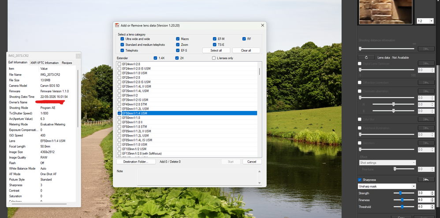The width and height of the screenshot is (440, 218).
Task: Toggle the EF-S category checkbox
Action: tap(178, 51)
